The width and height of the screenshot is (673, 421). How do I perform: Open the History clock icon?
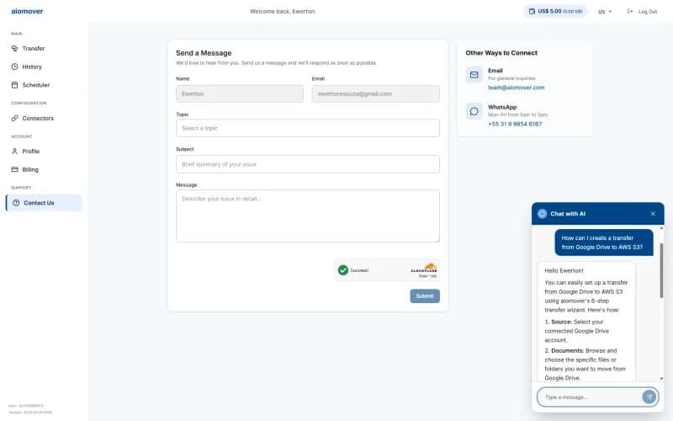click(x=14, y=67)
